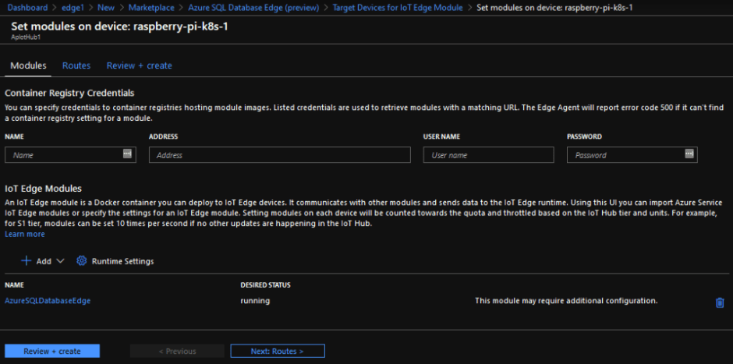Click the icon inside the Name field
Screen dimensions: 733x364
pyautogui.click(x=128, y=154)
